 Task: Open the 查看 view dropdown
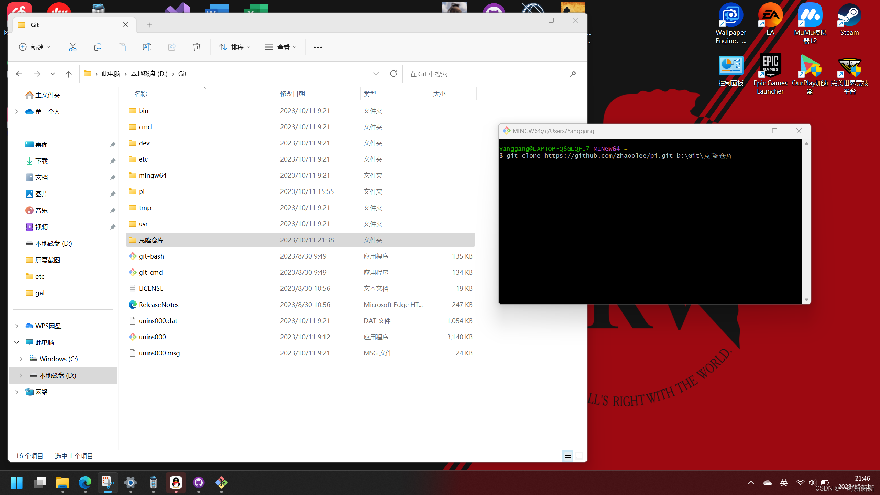[280, 47]
